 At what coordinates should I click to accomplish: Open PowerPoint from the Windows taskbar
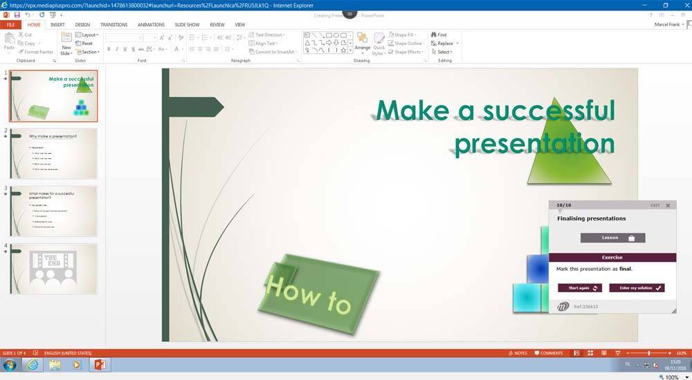pyautogui.click(x=98, y=364)
